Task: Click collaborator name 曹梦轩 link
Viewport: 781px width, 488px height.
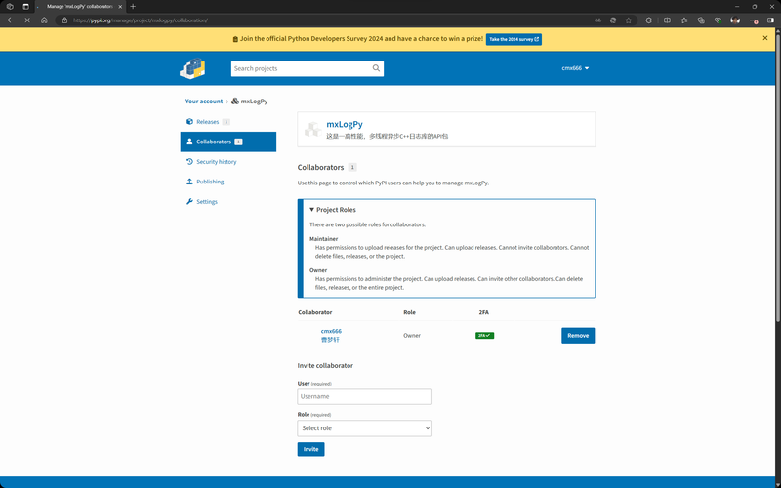Action: (330, 340)
